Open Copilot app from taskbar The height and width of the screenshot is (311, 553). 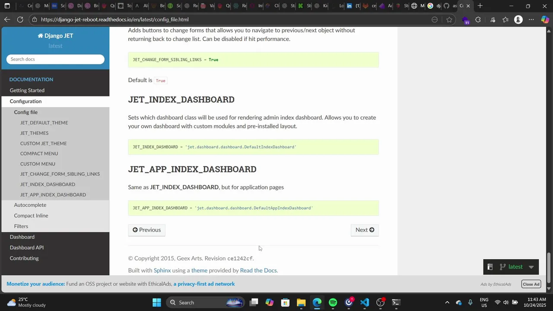[270, 302]
